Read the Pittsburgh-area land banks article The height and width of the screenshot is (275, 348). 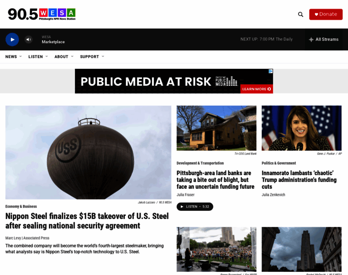tap(216, 180)
